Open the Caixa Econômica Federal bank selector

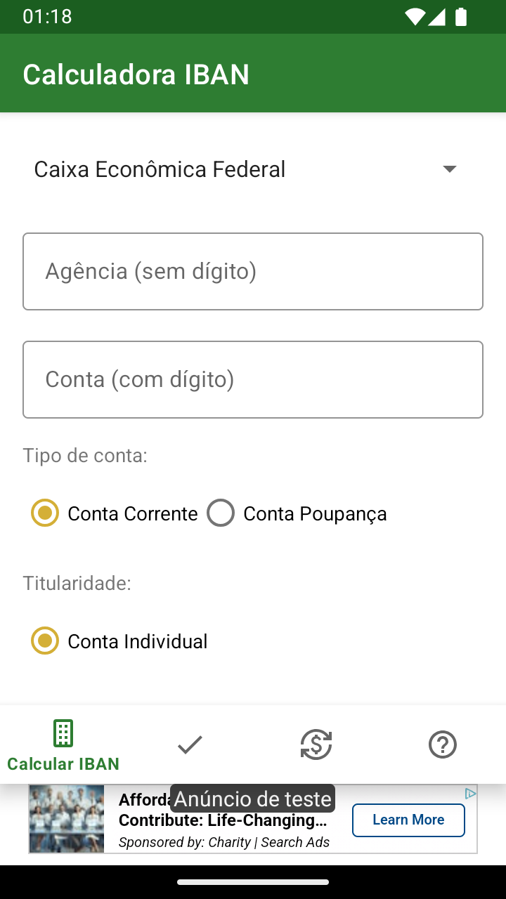(160, 169)
